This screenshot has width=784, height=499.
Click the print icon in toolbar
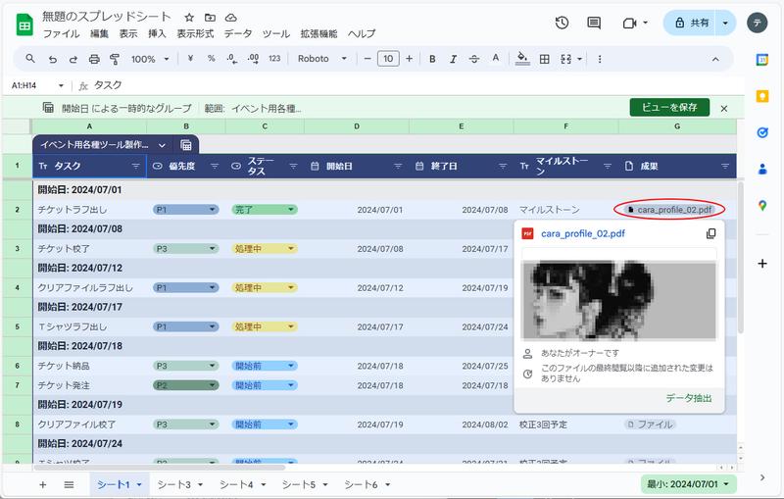tap(93, 59)
